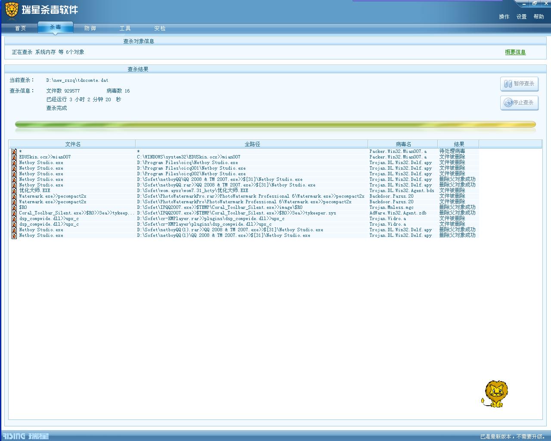Select path D:\Program Files\oicq002\Netboy Studio.exe

(191, 174)
